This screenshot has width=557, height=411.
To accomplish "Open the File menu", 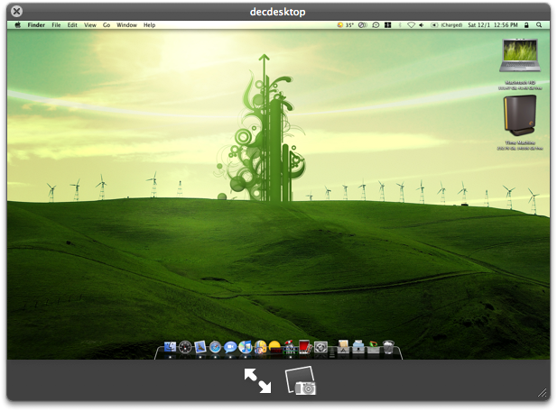I will (x=56, y=25).
